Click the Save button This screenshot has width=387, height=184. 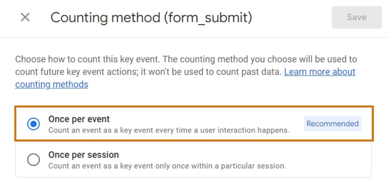(356, 17)
